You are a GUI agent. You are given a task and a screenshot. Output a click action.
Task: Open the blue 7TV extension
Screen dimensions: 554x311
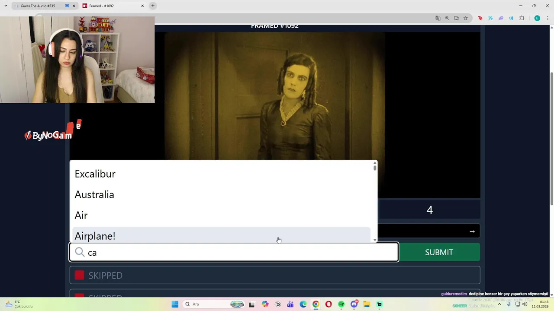click(x=490, y=18)
